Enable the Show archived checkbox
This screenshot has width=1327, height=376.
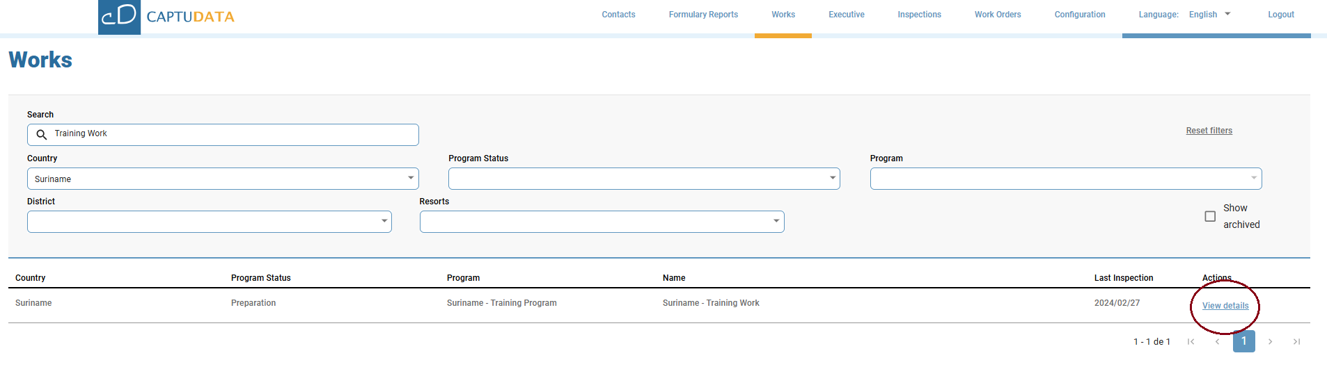pyautogui.click(x=1210, y=216)
